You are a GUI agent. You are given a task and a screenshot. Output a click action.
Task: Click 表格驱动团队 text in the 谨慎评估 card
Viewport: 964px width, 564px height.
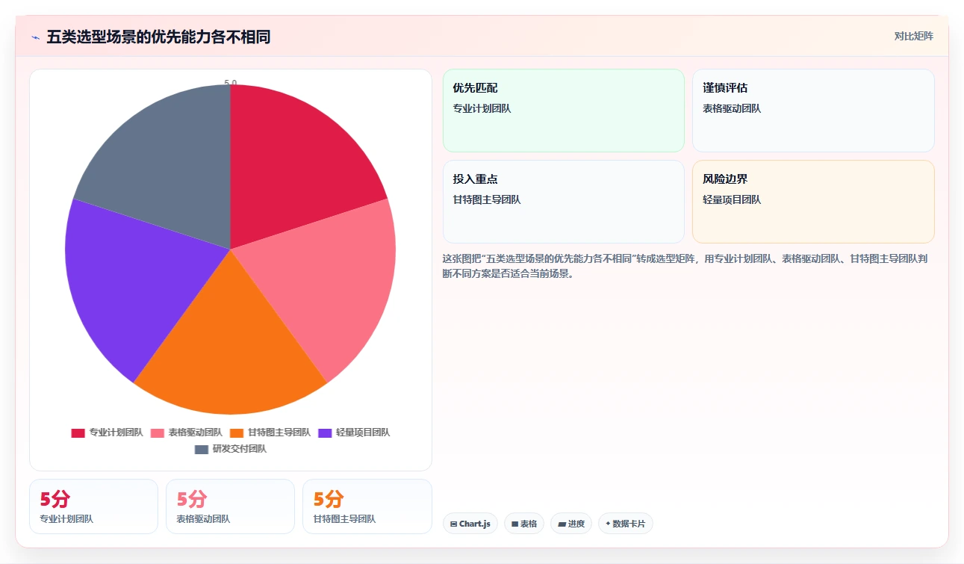(x=732, y=108)
